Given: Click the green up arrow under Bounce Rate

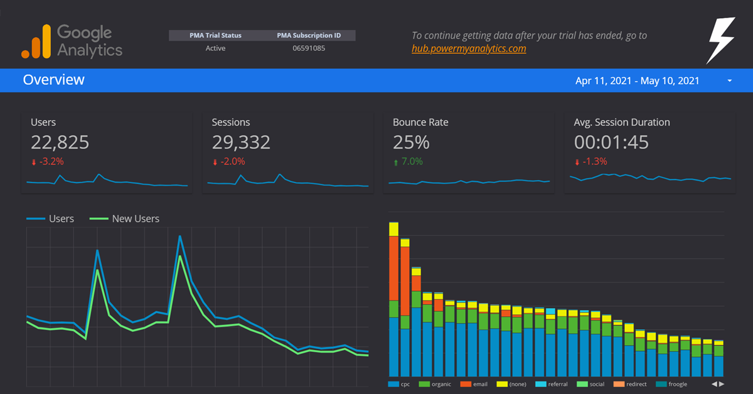Looking at the screenshot, I should tap(396, 162).
